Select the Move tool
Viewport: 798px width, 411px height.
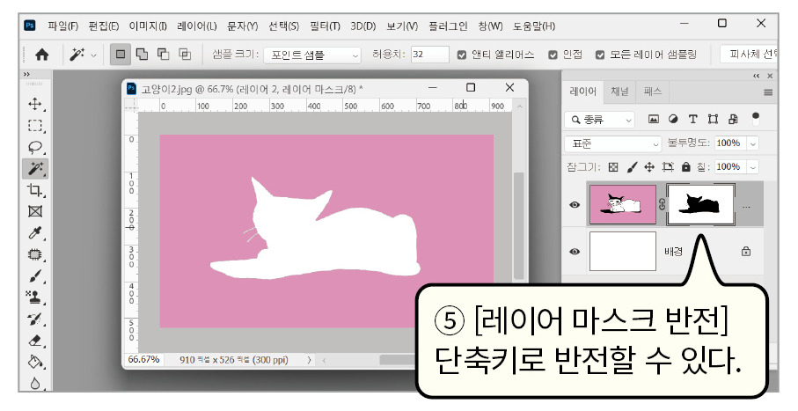34,104
